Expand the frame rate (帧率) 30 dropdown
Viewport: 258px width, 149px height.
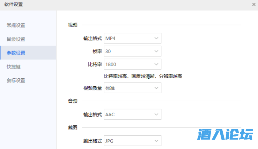tap(132, 51)
